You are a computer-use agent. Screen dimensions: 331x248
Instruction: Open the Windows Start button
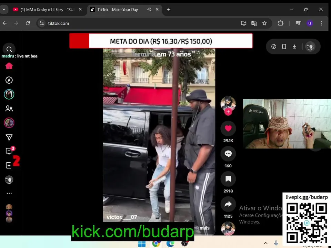point(142,244)
